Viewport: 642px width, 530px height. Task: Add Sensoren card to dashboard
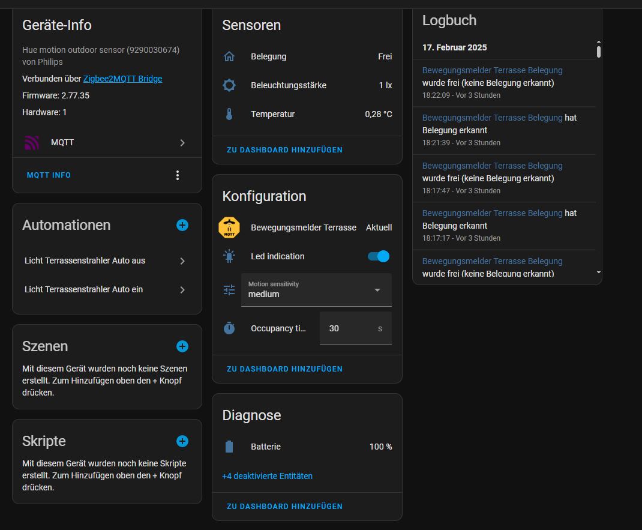point(284,150)
